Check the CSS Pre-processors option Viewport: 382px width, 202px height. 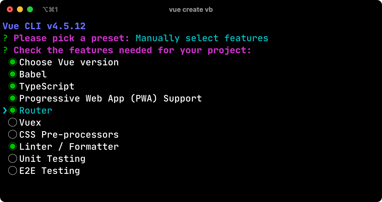tap(13, 134)
